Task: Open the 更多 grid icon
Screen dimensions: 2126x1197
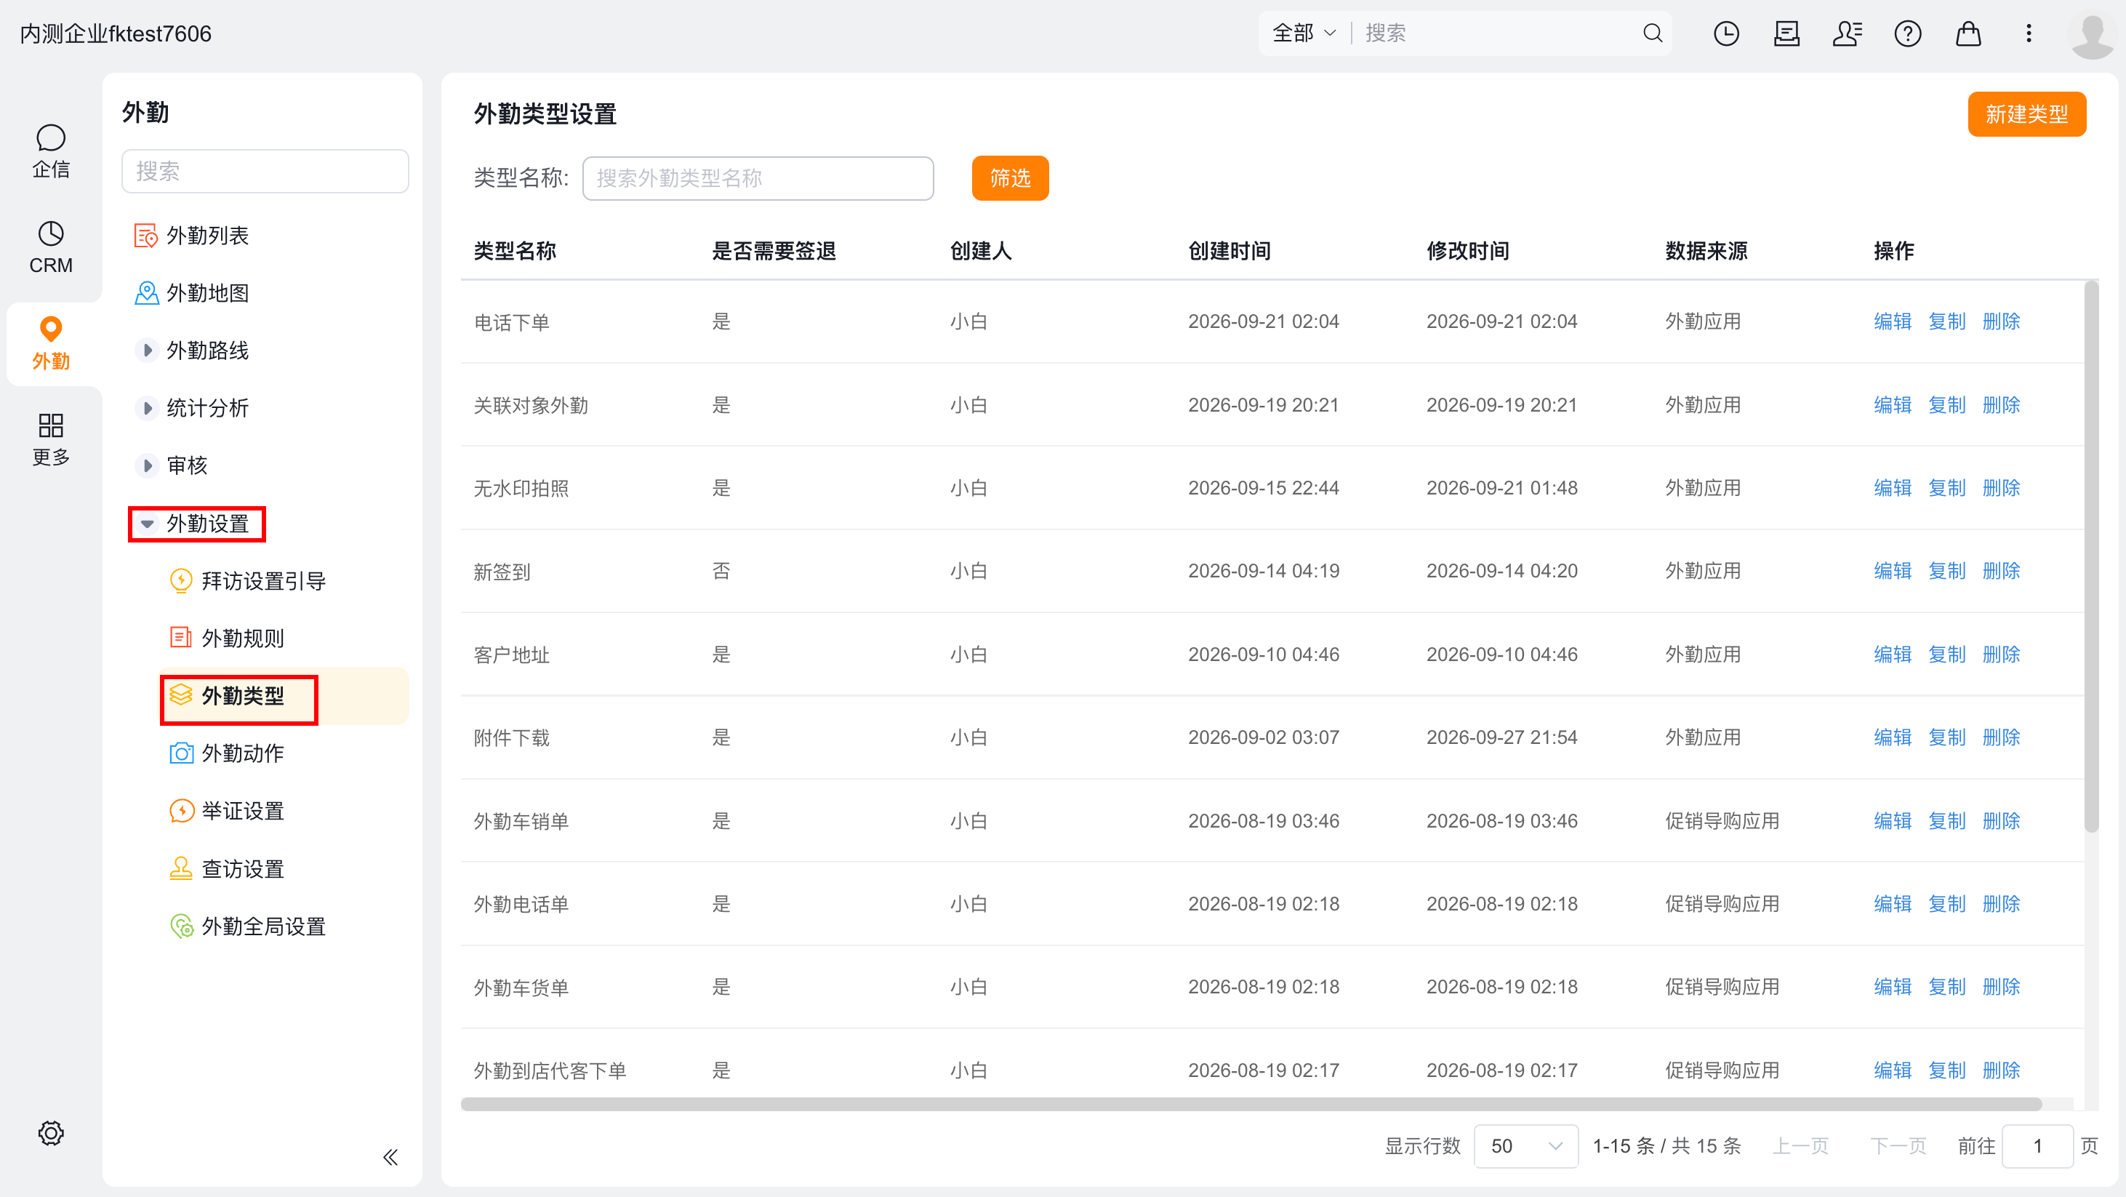Action: point(50,439)
